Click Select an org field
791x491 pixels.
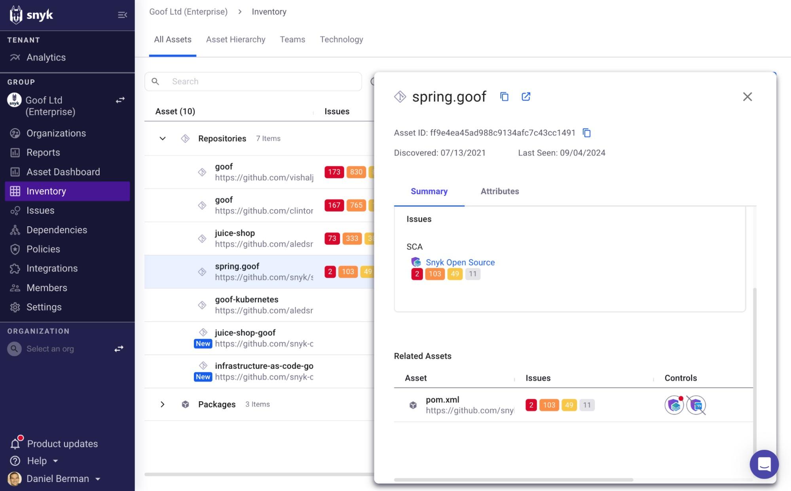[50, 349]
